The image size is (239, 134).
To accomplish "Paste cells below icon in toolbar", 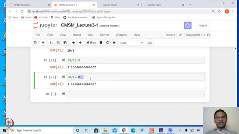I will point(65,43).
